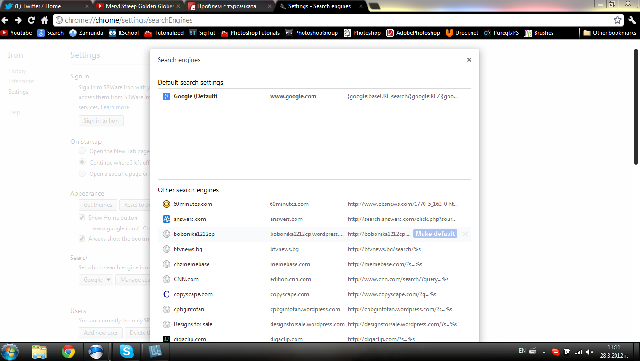Make bobonika1212cp the default engine
The image size is (640, 361).
(435, 234)
